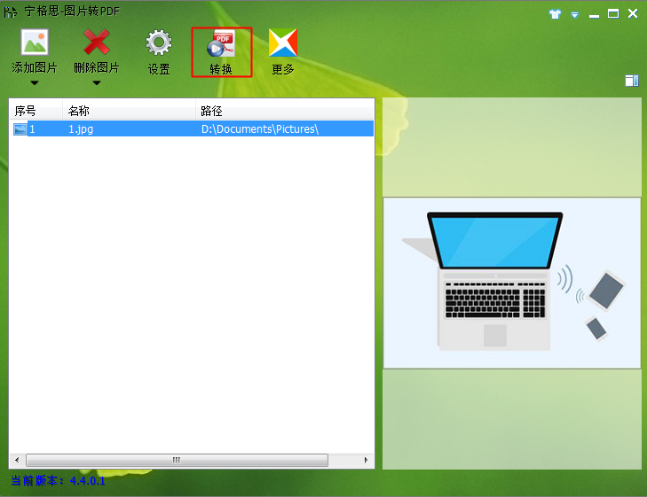Maximize the 宁格思 window
Viewport: 647px width, 497px height.
[x=613, y=14]
